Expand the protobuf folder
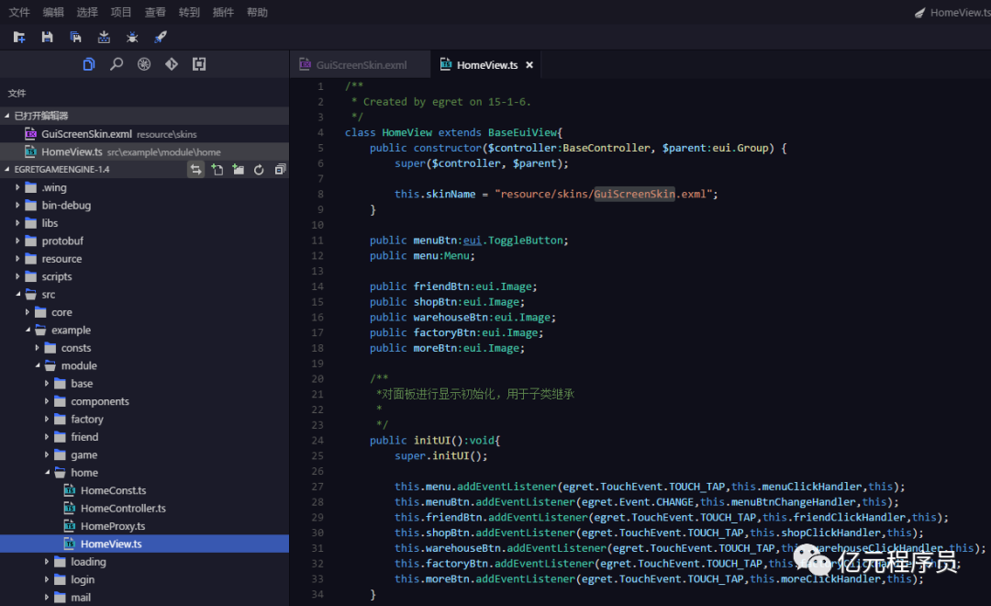Viewport: 991px width, 606px height. point(17,241)
